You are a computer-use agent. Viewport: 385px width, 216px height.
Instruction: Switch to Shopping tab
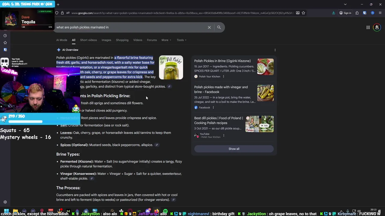(x=122, y=40)
